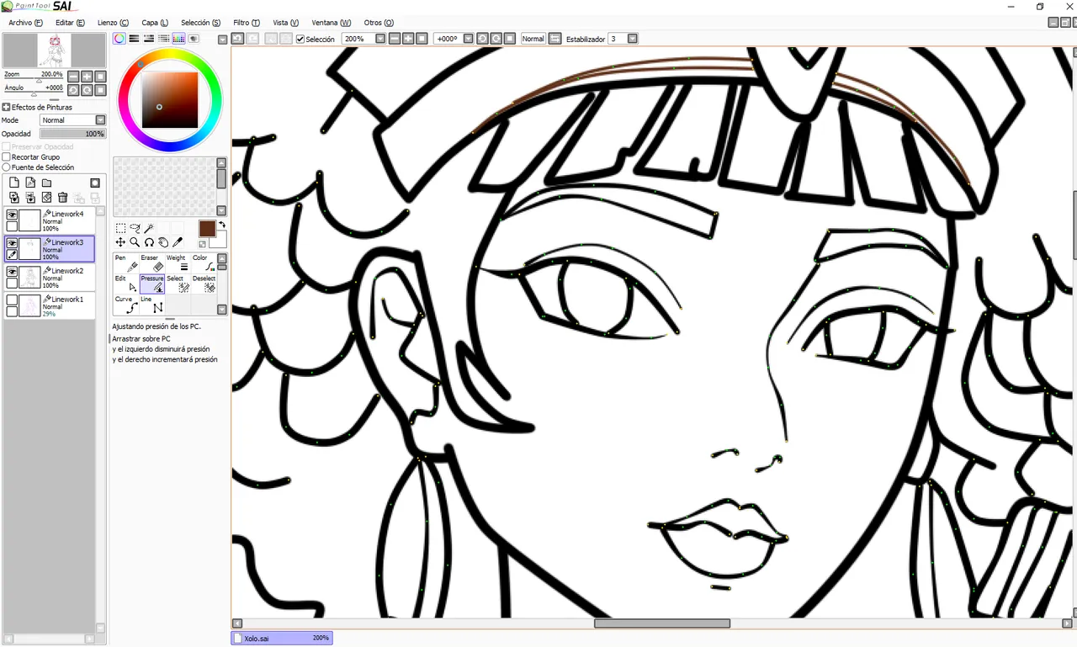Open the Capa menu
The height and width of the screenshot is (647, 1077).
point(155,23)
